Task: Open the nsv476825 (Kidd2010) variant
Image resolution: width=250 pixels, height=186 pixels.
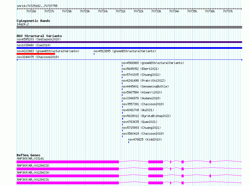Action: (x=145, y=139)
